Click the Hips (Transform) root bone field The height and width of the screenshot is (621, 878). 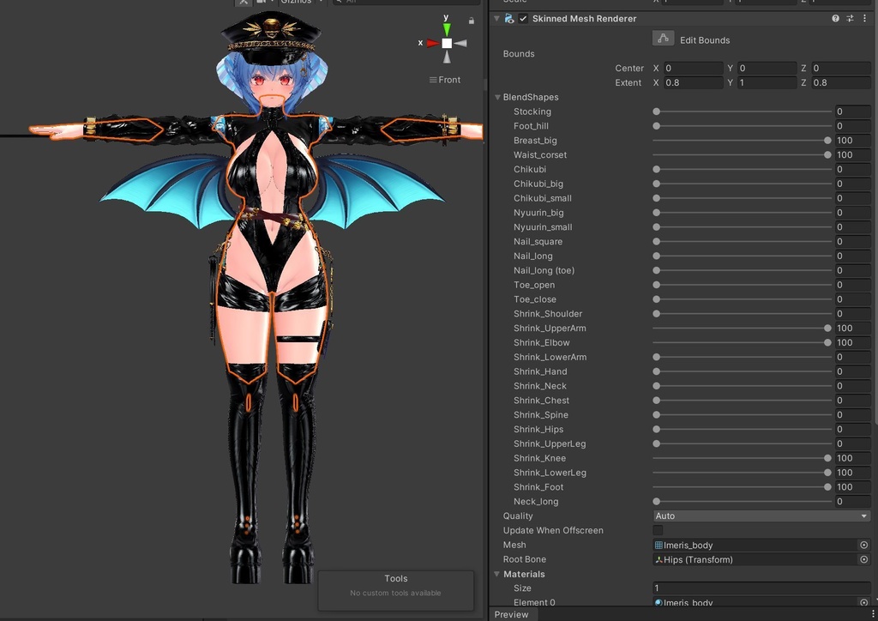pyautogui.click(x=755, y=559)
